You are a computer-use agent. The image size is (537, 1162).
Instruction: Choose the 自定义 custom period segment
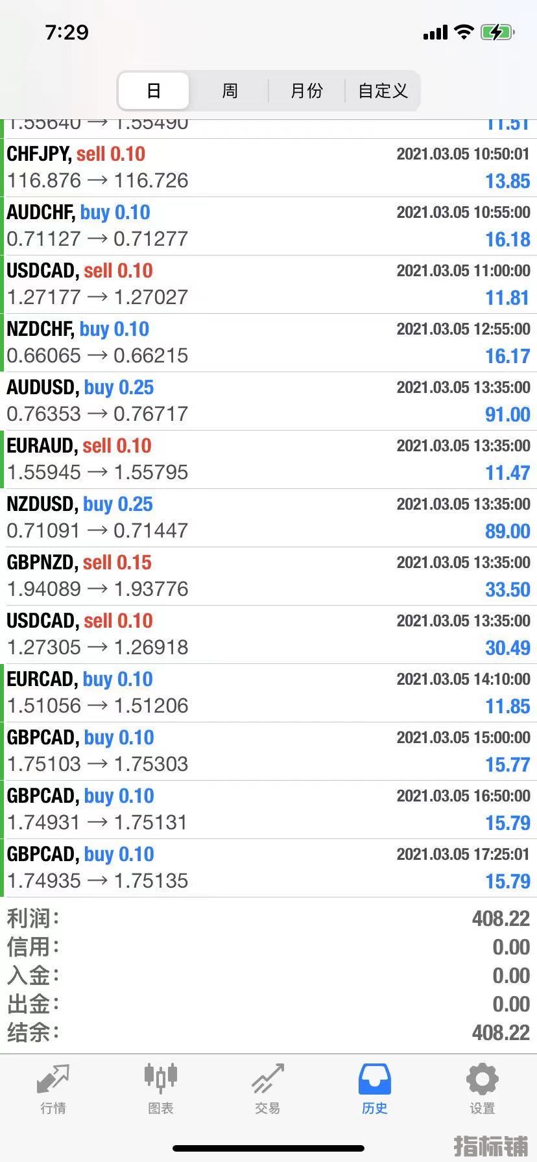(383, 91)
